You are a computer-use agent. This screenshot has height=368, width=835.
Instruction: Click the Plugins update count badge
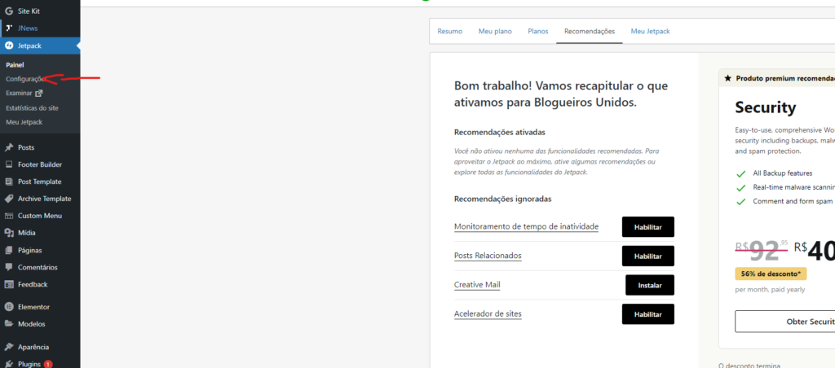tap(48, 364)
